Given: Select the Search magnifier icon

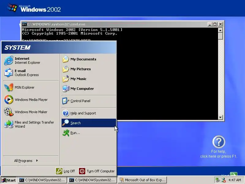Looking at the screenshot, I should 66,123.
